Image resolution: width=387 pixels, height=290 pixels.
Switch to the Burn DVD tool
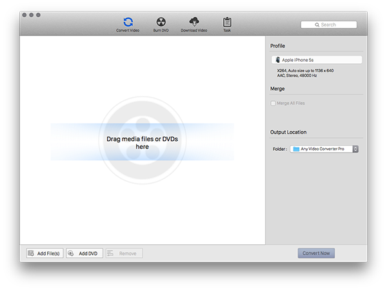pos(161,23)
